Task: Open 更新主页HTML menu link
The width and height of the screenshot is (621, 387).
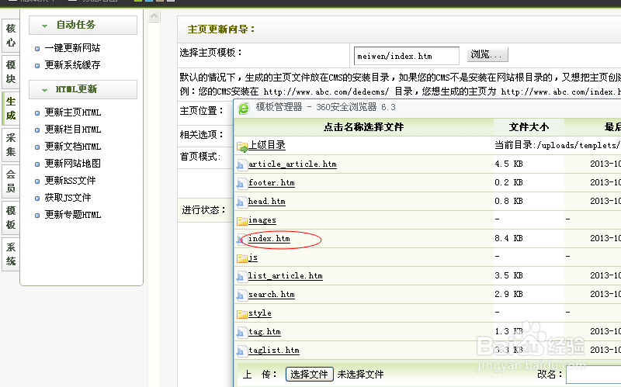Action: pos(73,112)
